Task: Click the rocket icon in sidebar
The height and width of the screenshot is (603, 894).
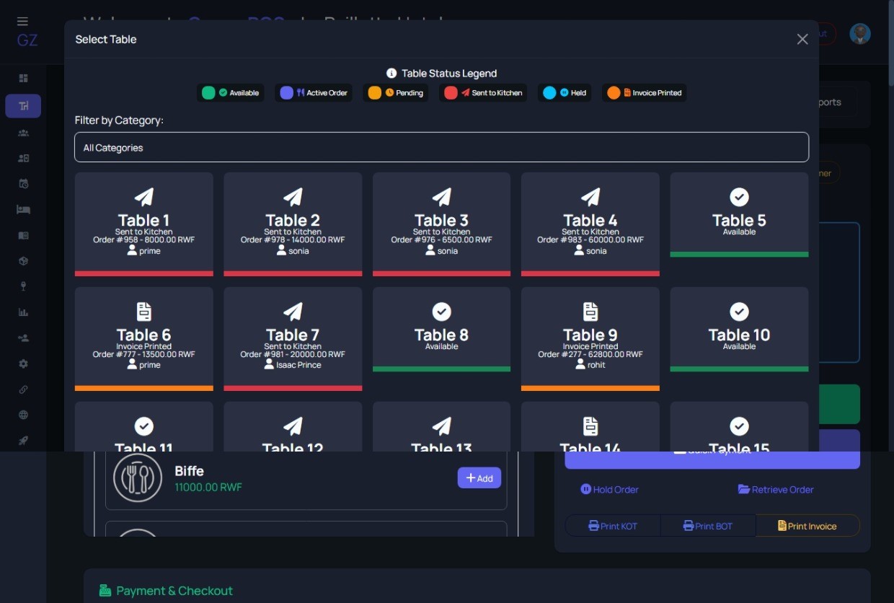Action: pos(23,441)
